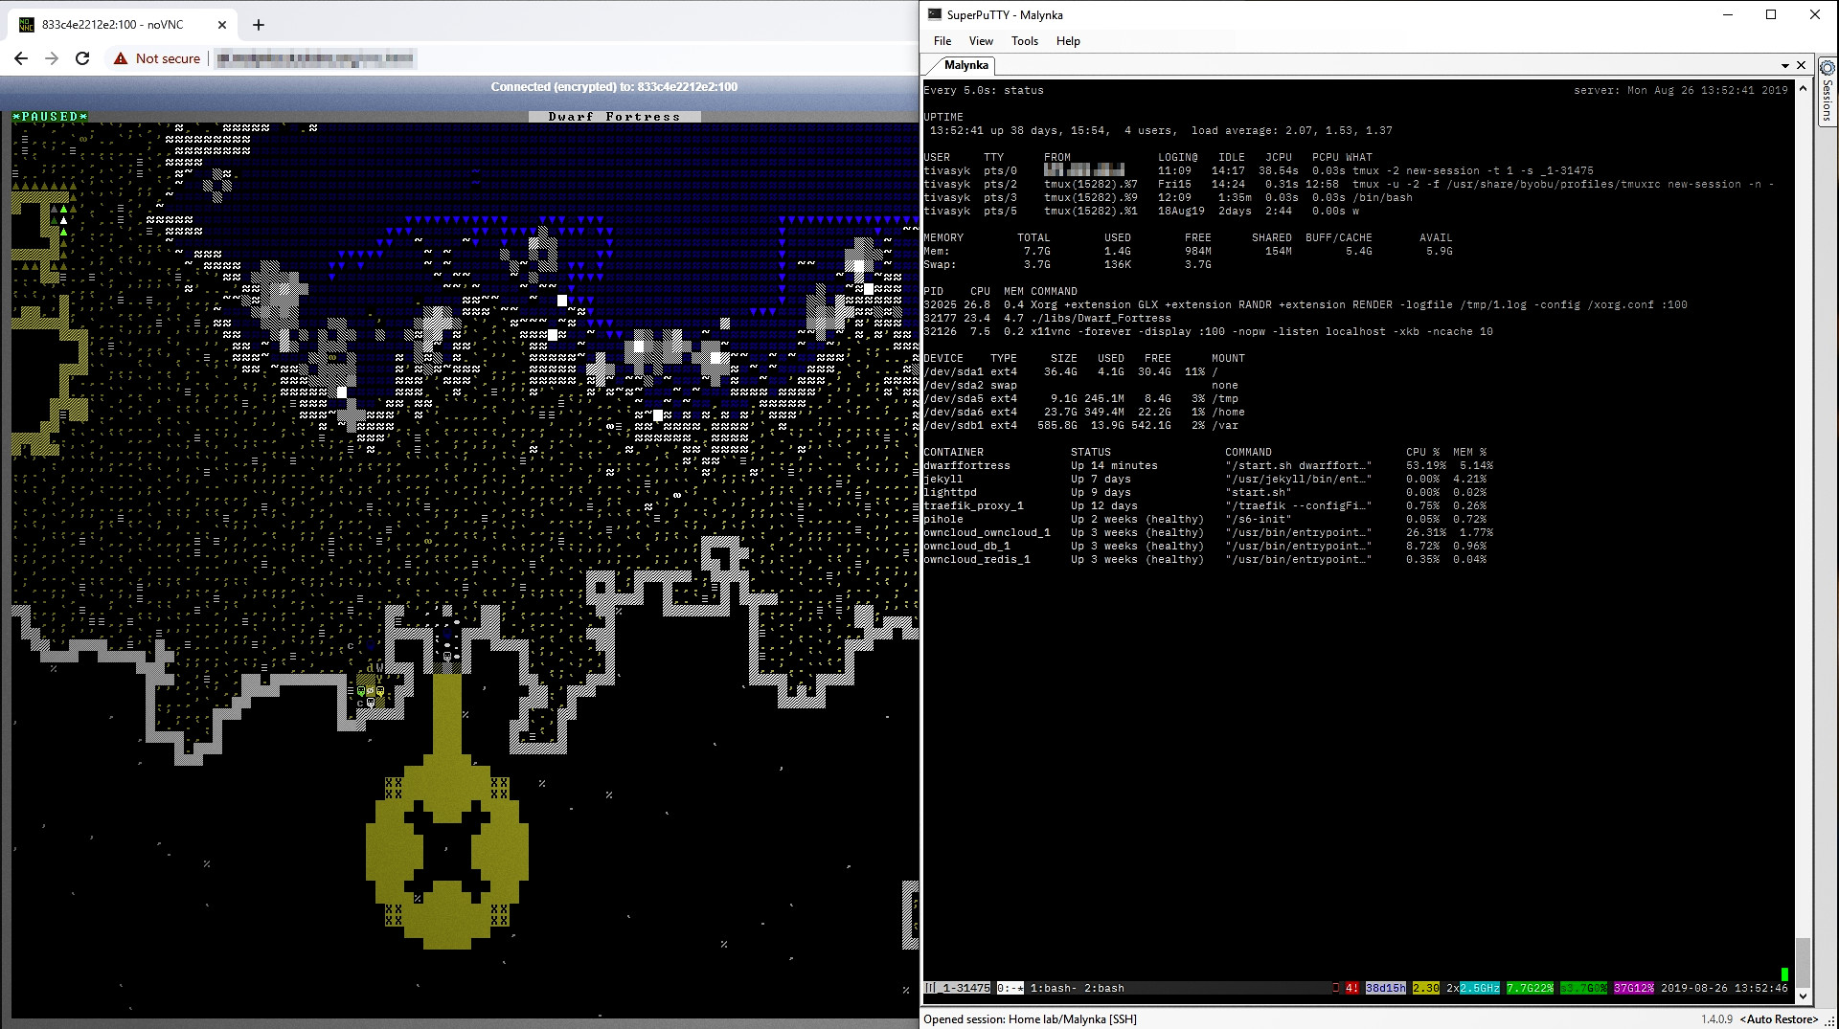1839x1029 pixels.
Task: Click the owncloud_db_1 container name
Action: point(966,547)
